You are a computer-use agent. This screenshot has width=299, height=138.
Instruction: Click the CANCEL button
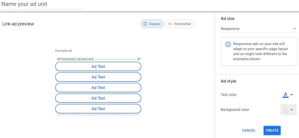click(x=248, y=130)
